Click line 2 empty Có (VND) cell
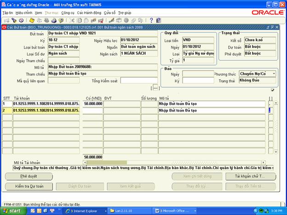The height and width of the screenshot is (215, 287). pos(93,111)
